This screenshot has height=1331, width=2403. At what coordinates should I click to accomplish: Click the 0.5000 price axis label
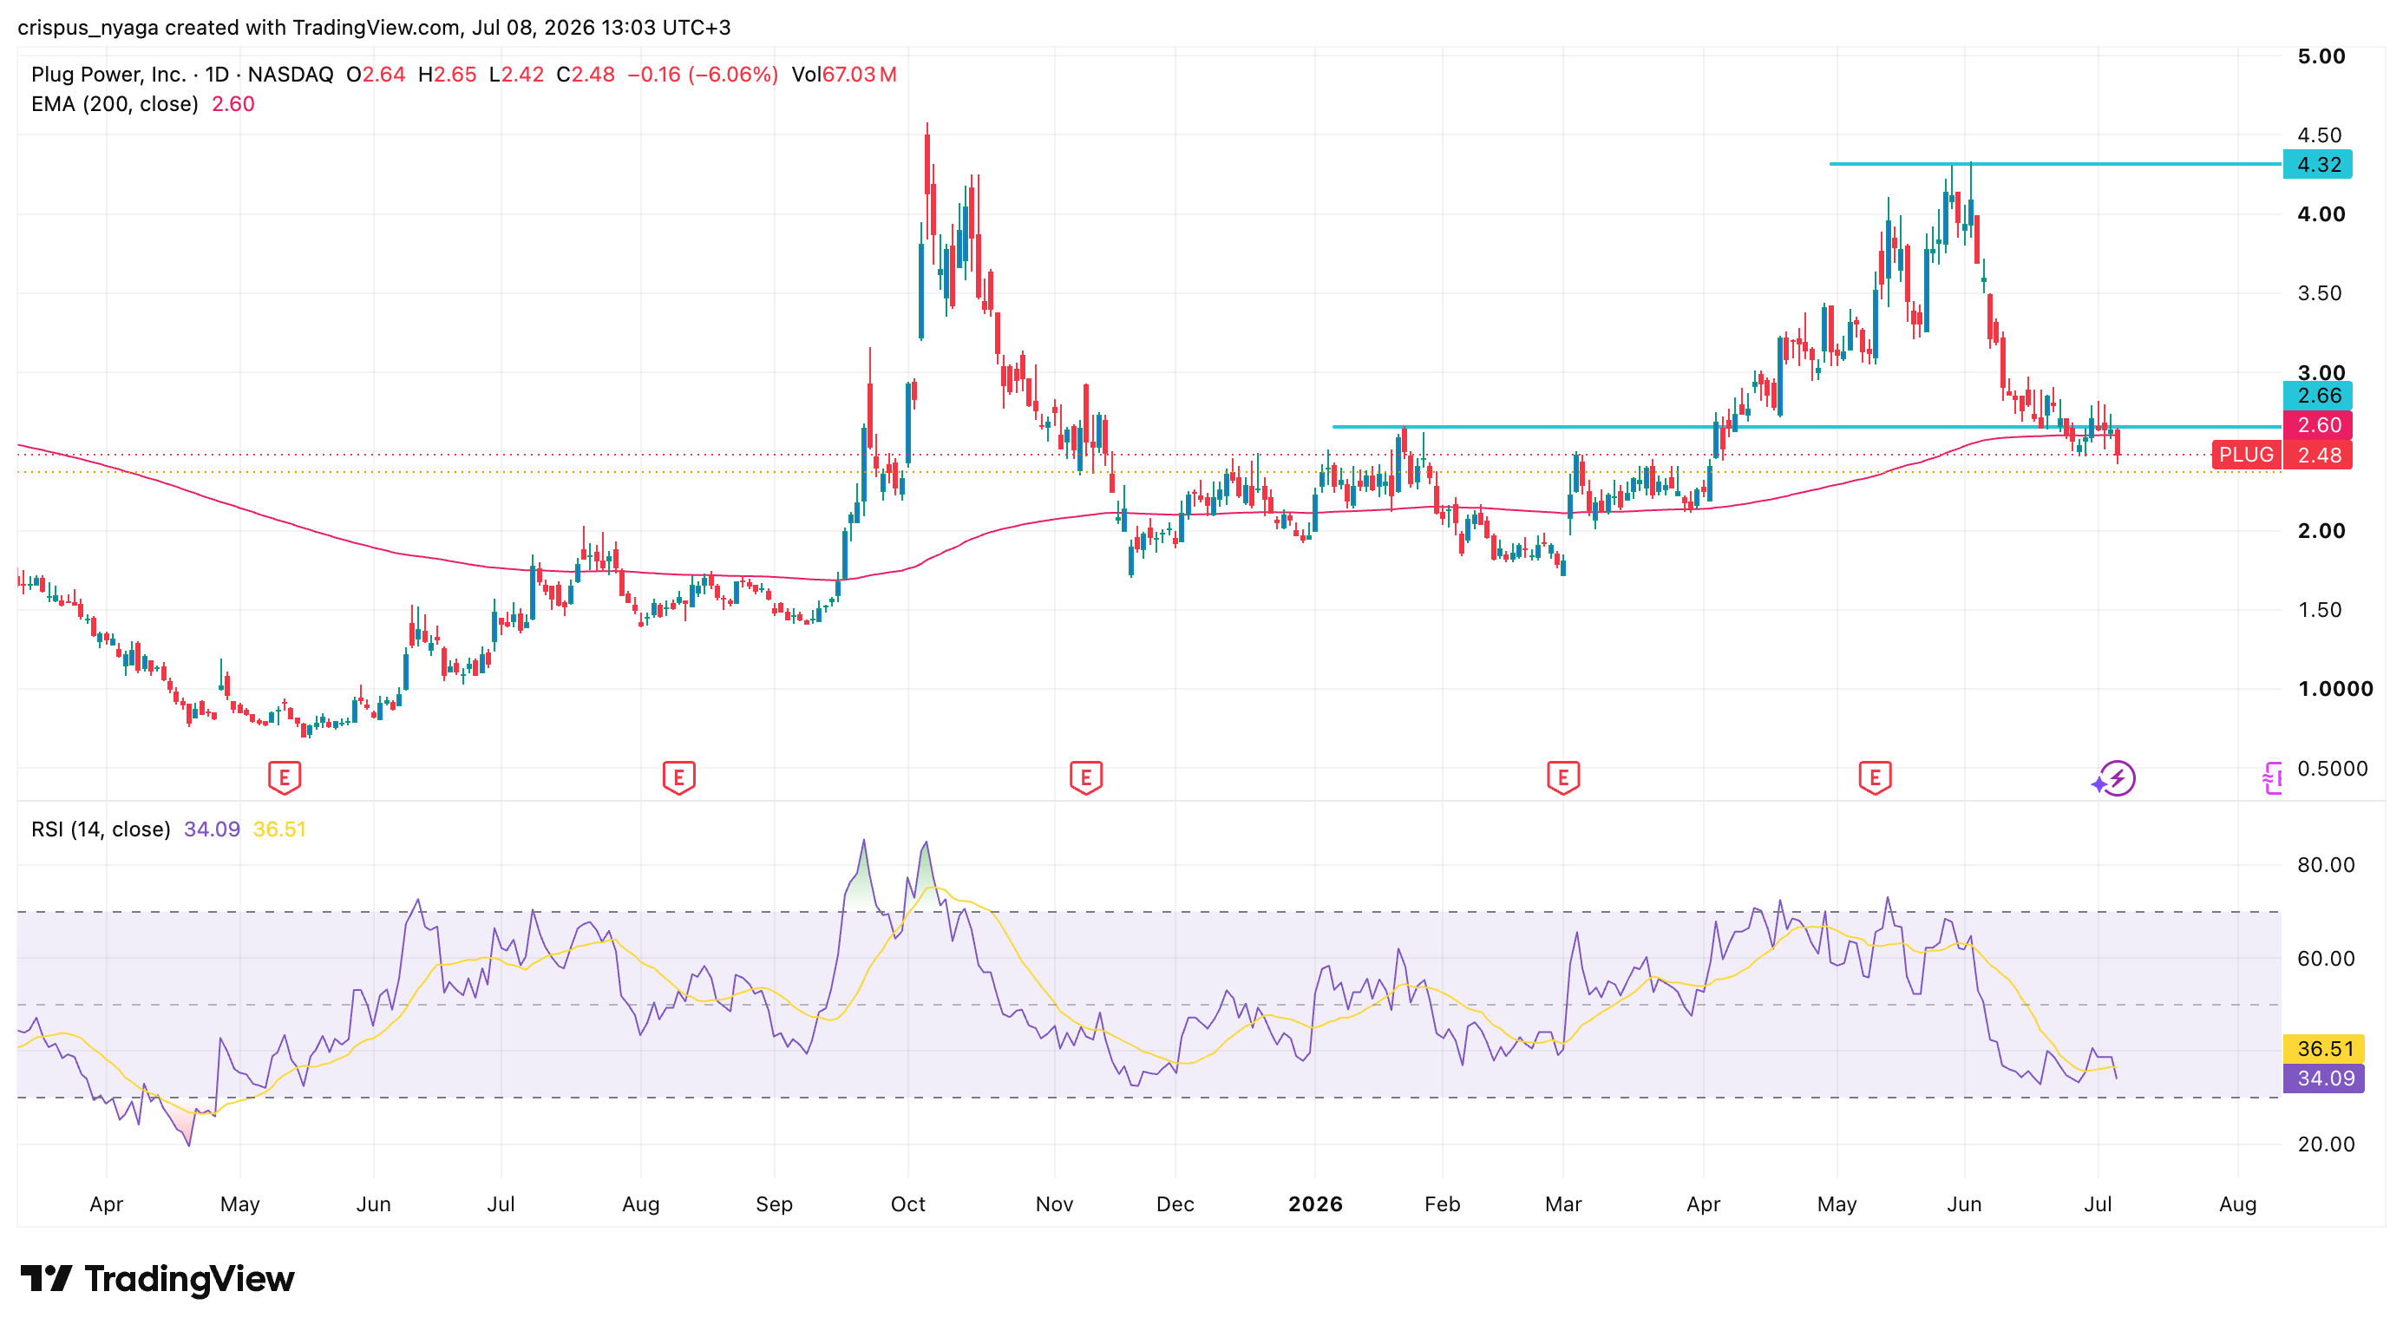pos(2332,769)
